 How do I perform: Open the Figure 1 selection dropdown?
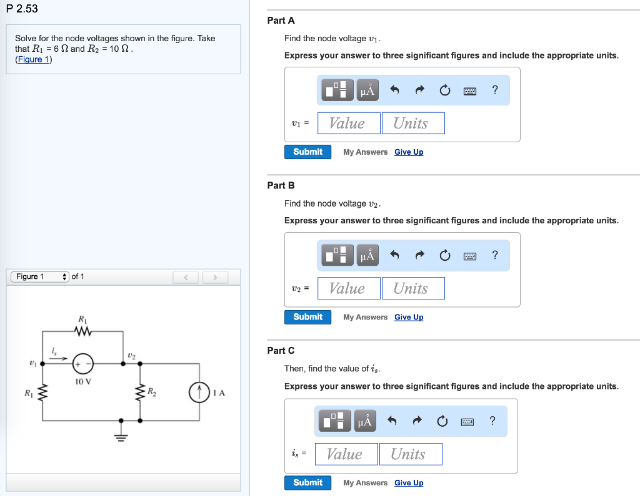(x=39, y=276)
